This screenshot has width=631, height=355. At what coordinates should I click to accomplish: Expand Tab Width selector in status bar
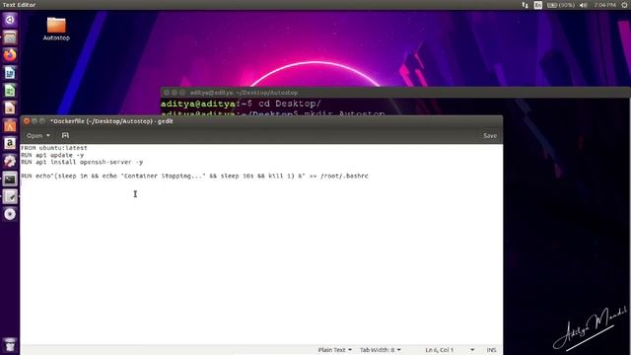(x=381, y=350)
